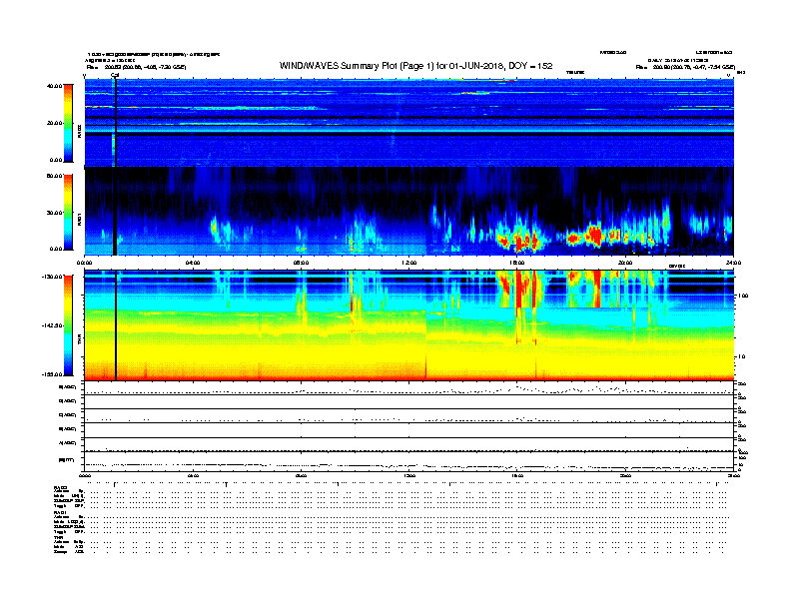This screenshot has height=611, width=791.
Task: Click the 04:00 time label under RAD1 panel
Action: [x=193, y=263]
